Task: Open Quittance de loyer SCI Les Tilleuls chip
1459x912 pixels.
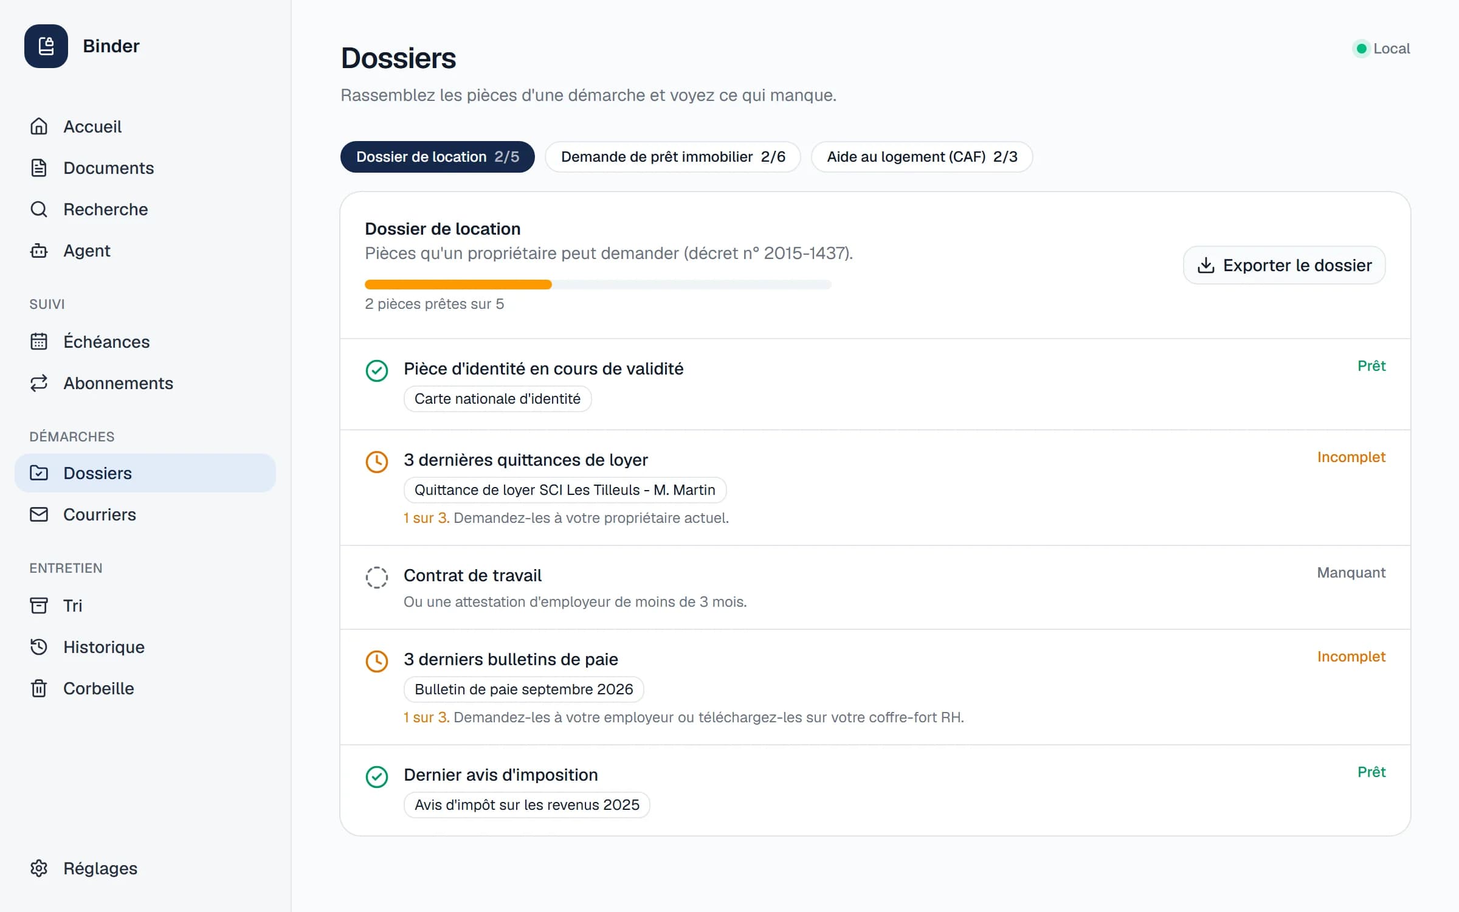Action: pos(565,490)
